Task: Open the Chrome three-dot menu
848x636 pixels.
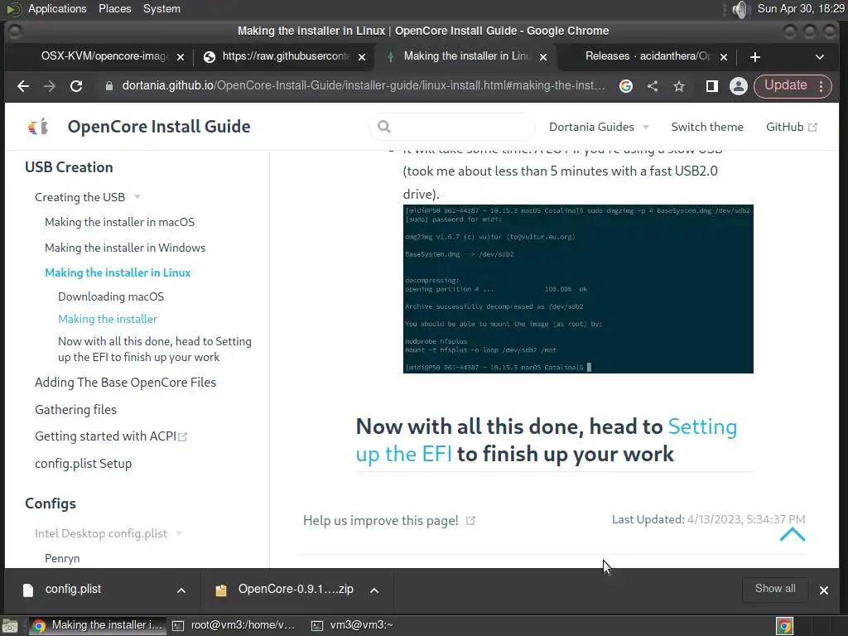Action: point(821,86)
